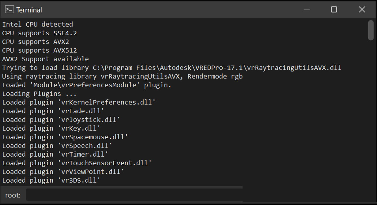Maximize the Terminal window
Viewport: 377px width, 205px height.
(x=334, y=10)
